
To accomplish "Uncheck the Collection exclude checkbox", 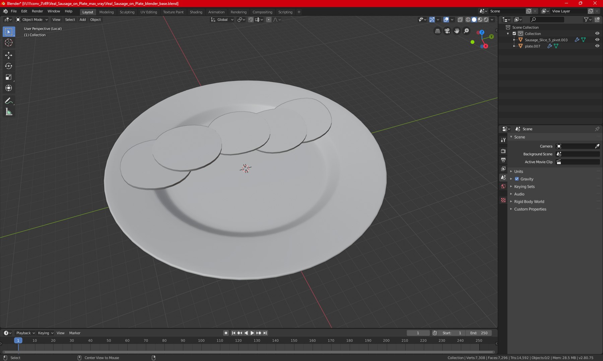I will click(x=514, y=33).
